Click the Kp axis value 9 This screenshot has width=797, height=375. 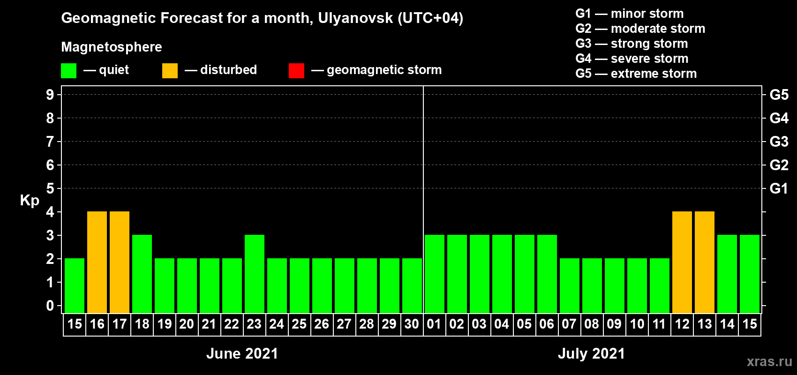tap(50, 95)
